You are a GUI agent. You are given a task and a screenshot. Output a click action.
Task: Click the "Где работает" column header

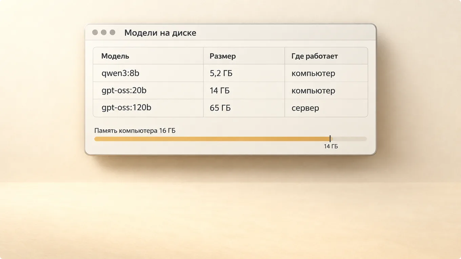pyautogui.click(x=315, y=56)
